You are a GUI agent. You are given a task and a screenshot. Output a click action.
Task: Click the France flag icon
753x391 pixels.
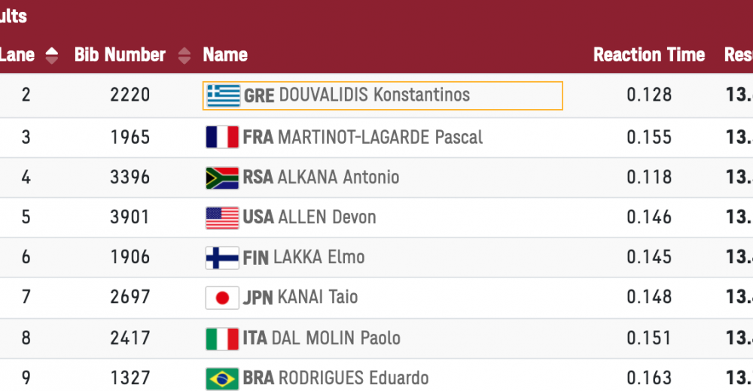coord(222,137)
